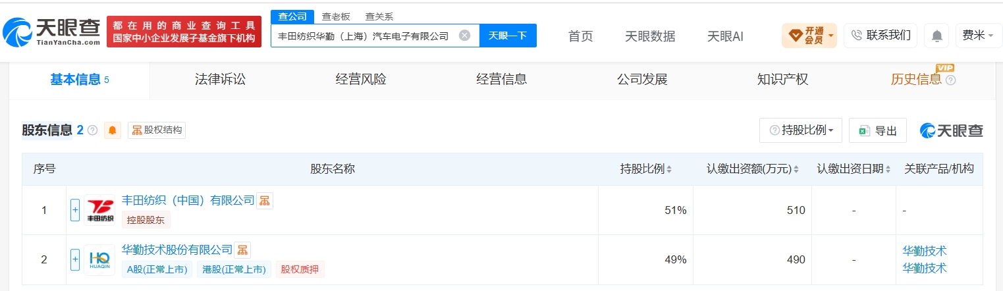
Task: Select the 查老板 search tab
Action: pos(336,16)
